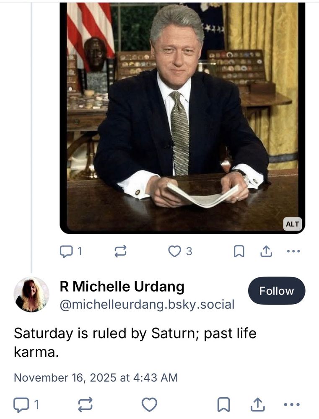The height and width of the screenshot is (419, 319).
Task: Reply to R Michelle Urdang's Saturday post
Action: pyautogui.click(x=23, y=405)
